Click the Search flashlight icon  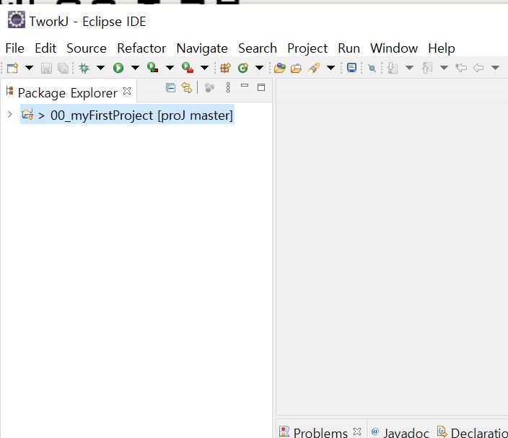coord(314,68)
